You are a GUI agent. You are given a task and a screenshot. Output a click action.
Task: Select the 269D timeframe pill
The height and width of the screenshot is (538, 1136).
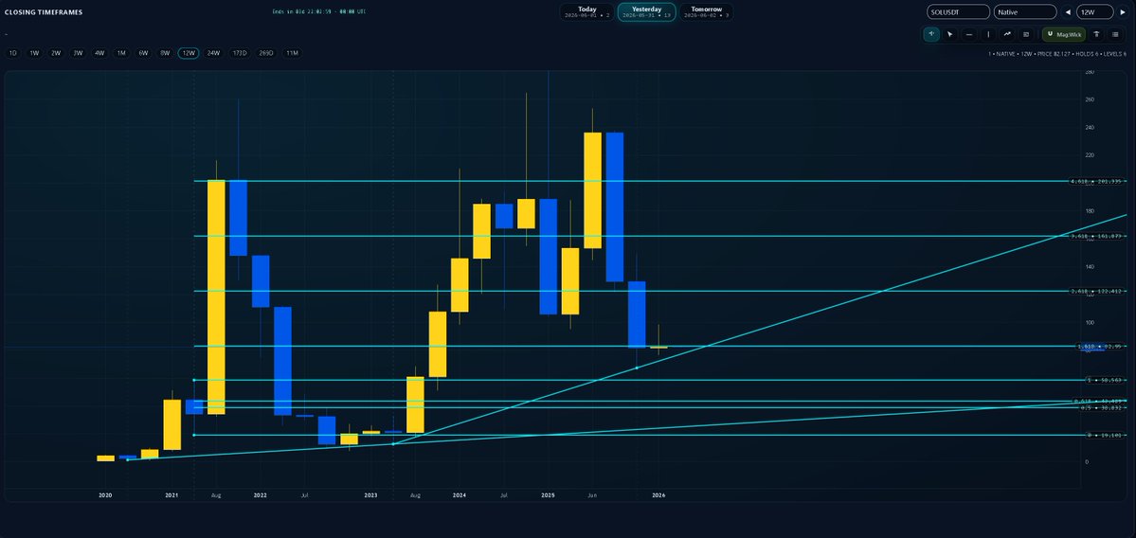click(x=266, y=53)
